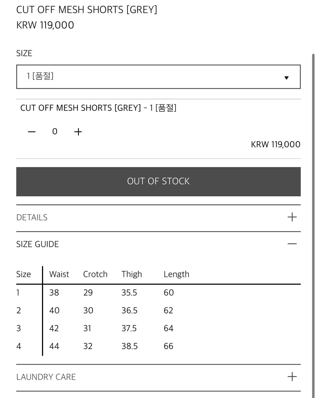The width and height of the screenshot is (317, 398).
Task: Select the Length column header in size table
Action: (x=176, y=274)
